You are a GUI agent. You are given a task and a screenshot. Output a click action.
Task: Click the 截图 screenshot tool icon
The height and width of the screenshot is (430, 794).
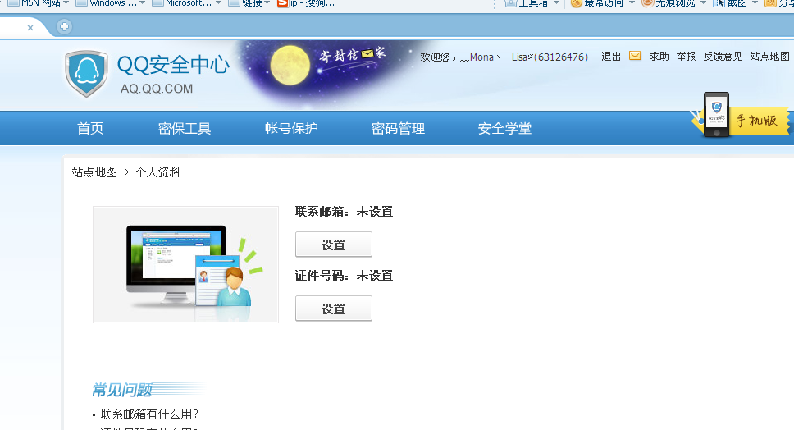click(719, 3)
